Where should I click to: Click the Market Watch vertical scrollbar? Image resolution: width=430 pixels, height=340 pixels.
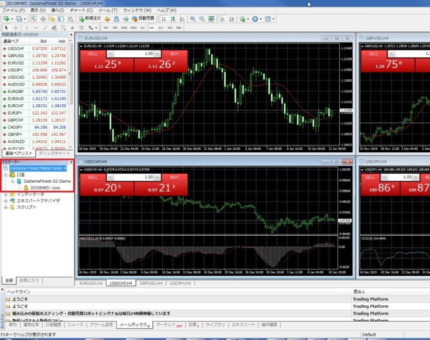(70, 74)
